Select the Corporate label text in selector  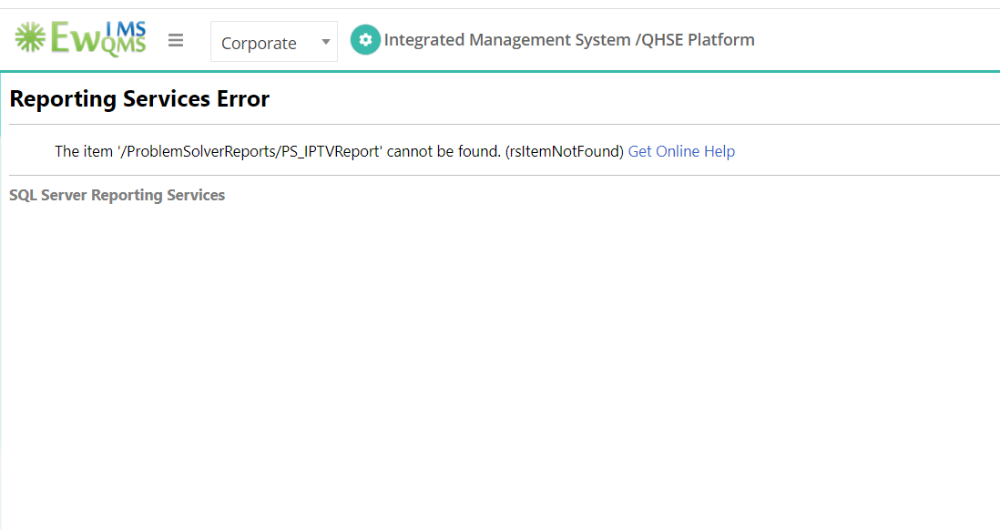(259, 44)
